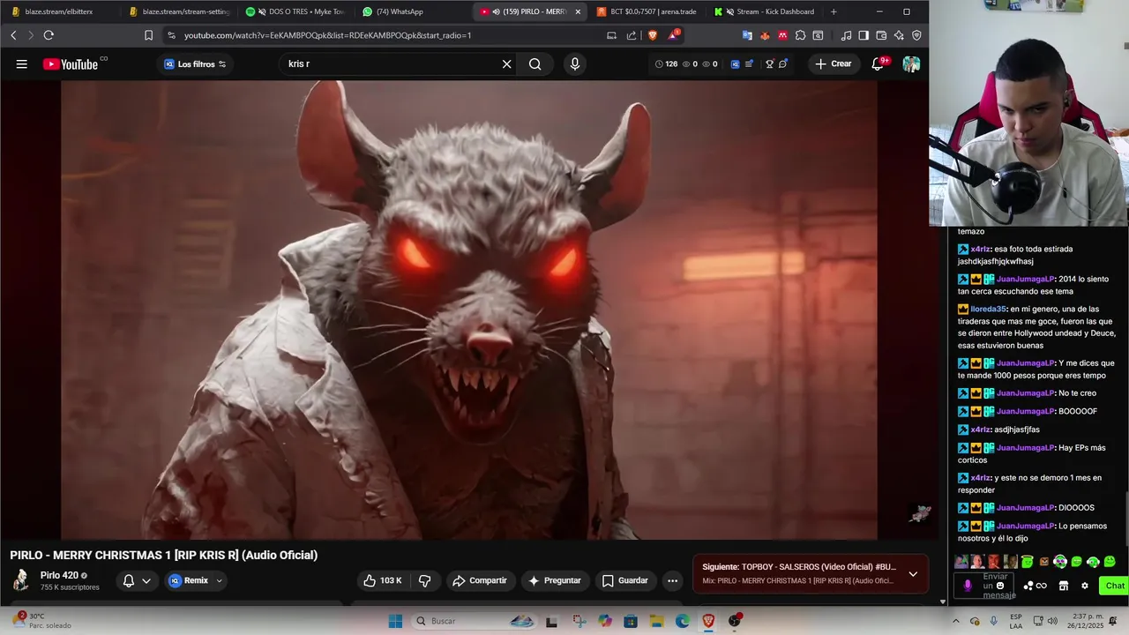Switch to the BCT arena.trade tab
1129x635 pixels.
click(647, 11)
